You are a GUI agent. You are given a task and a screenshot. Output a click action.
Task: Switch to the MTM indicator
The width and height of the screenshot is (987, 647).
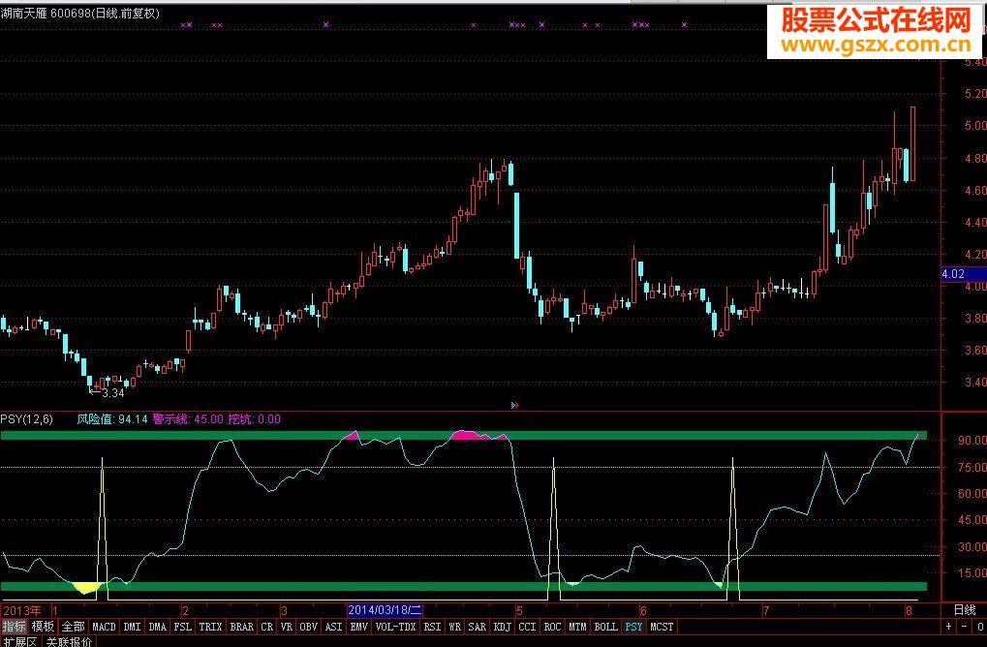[577, 627]
